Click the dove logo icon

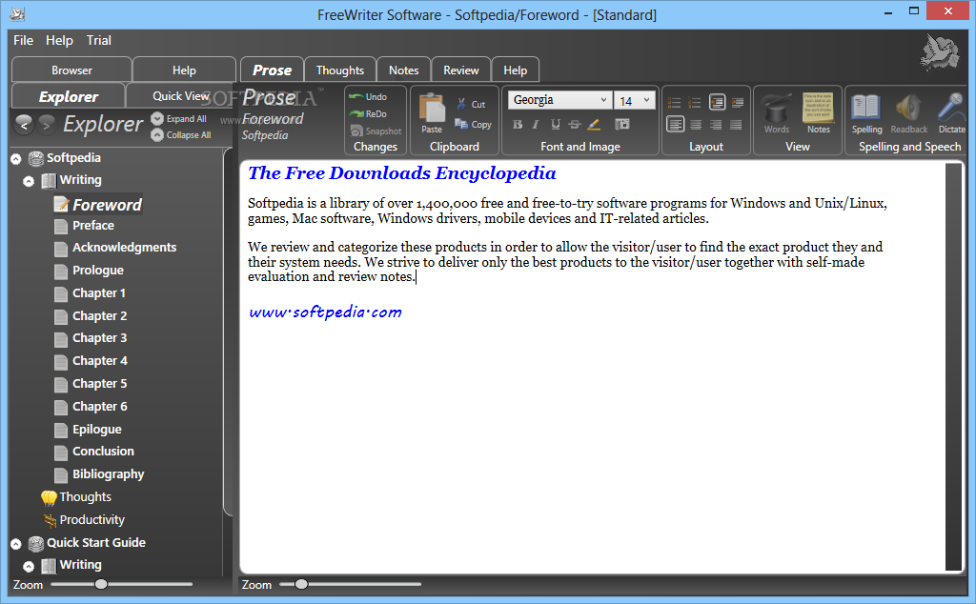coord(940,51)
